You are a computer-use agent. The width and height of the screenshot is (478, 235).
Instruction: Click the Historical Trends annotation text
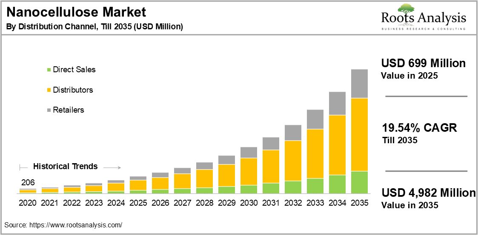(x=66, y=167)
